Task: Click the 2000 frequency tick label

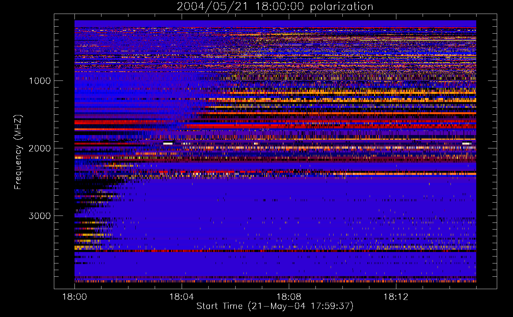Action: (40, 148)
